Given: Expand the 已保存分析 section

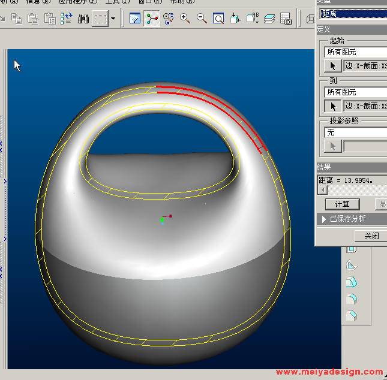Looking at the screenshot, I should (325, 219).
